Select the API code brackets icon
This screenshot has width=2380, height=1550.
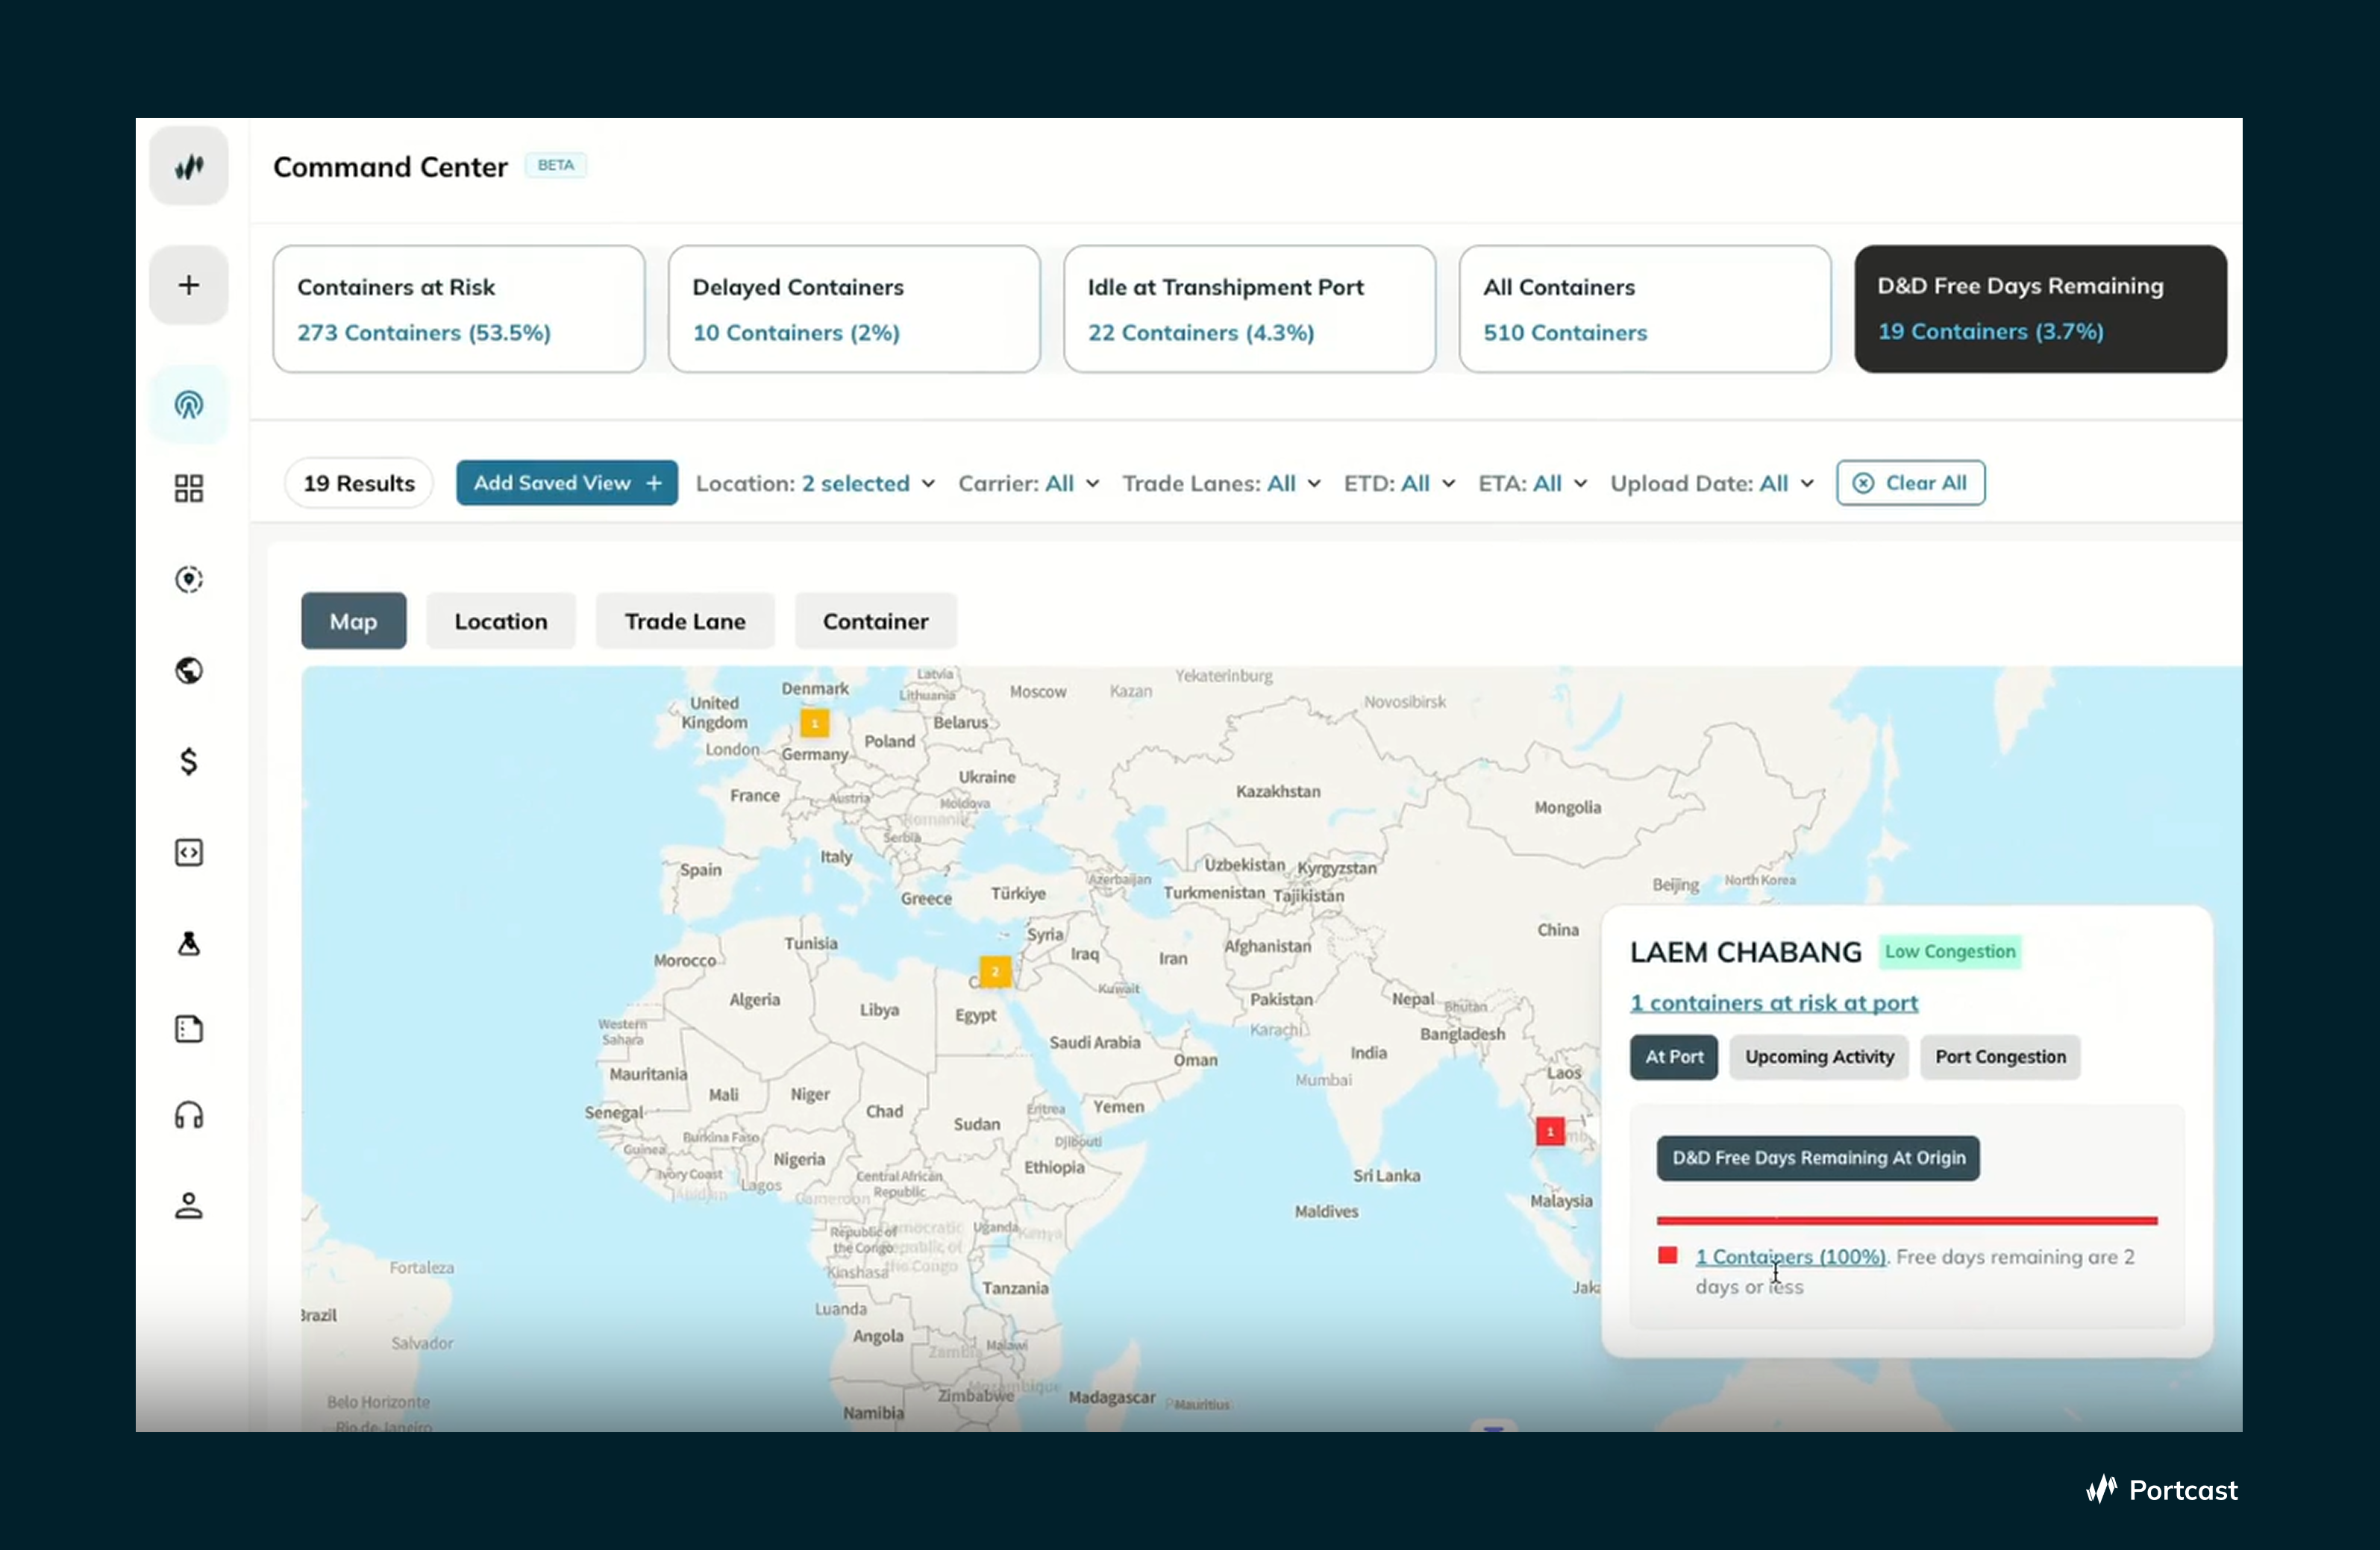(189, 852)
